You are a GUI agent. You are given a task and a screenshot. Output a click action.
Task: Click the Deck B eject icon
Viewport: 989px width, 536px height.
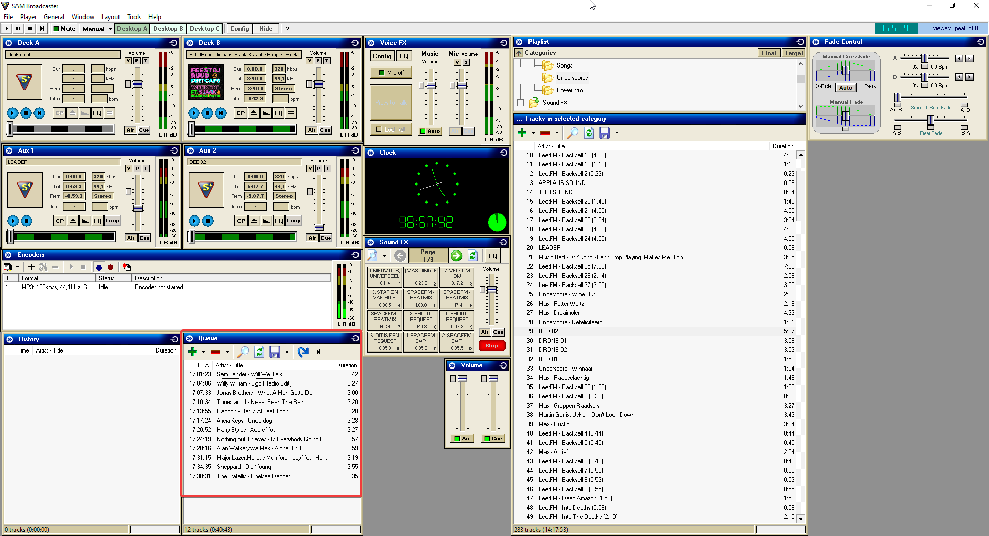[253, 113]
